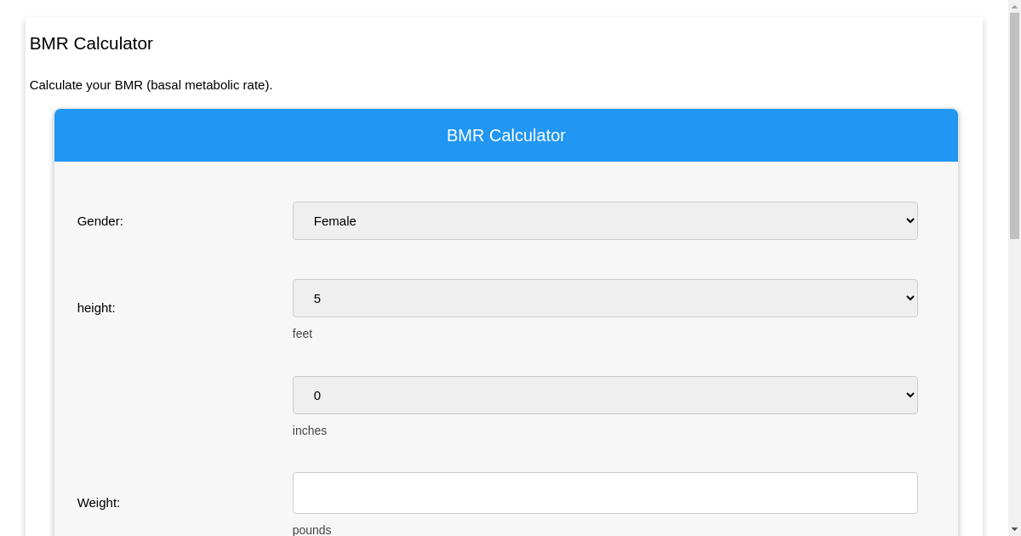Image resolution: width=1021 pixels, height=536 pixels.
Task: Click the Gender: label
Action: (100, 220)
